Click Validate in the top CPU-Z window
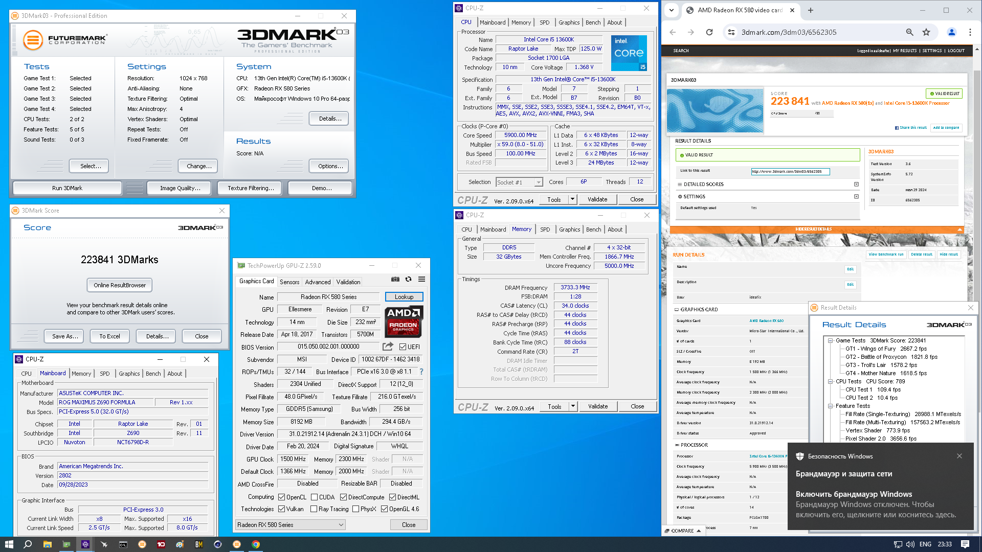982x552 pixels. 597,199
